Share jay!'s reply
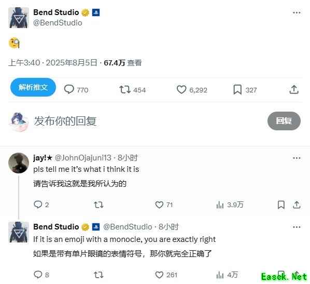Image resolution: width=310 pixels, height=284 pixels. pos(297,205)
